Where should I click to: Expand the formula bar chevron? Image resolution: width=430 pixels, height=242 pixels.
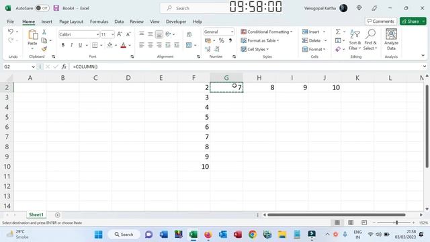click(x=425, y=67)
